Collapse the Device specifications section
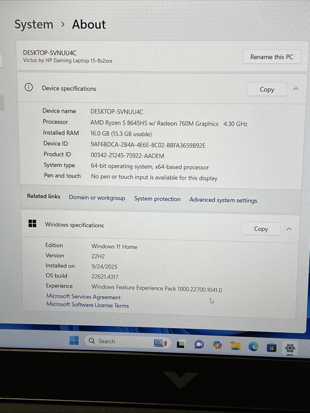Screen dimensions: 310x413 296,89
